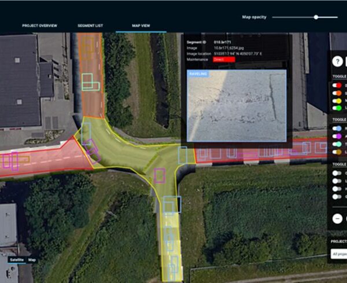Toggle the orange maintenance layer switch
This screenshot has height=283, width=347.
coord(338,93)
